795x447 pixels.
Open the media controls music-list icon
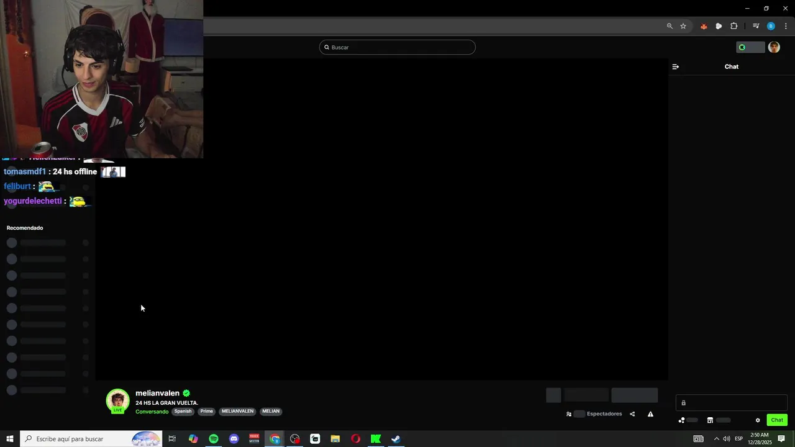click(756, 26)
